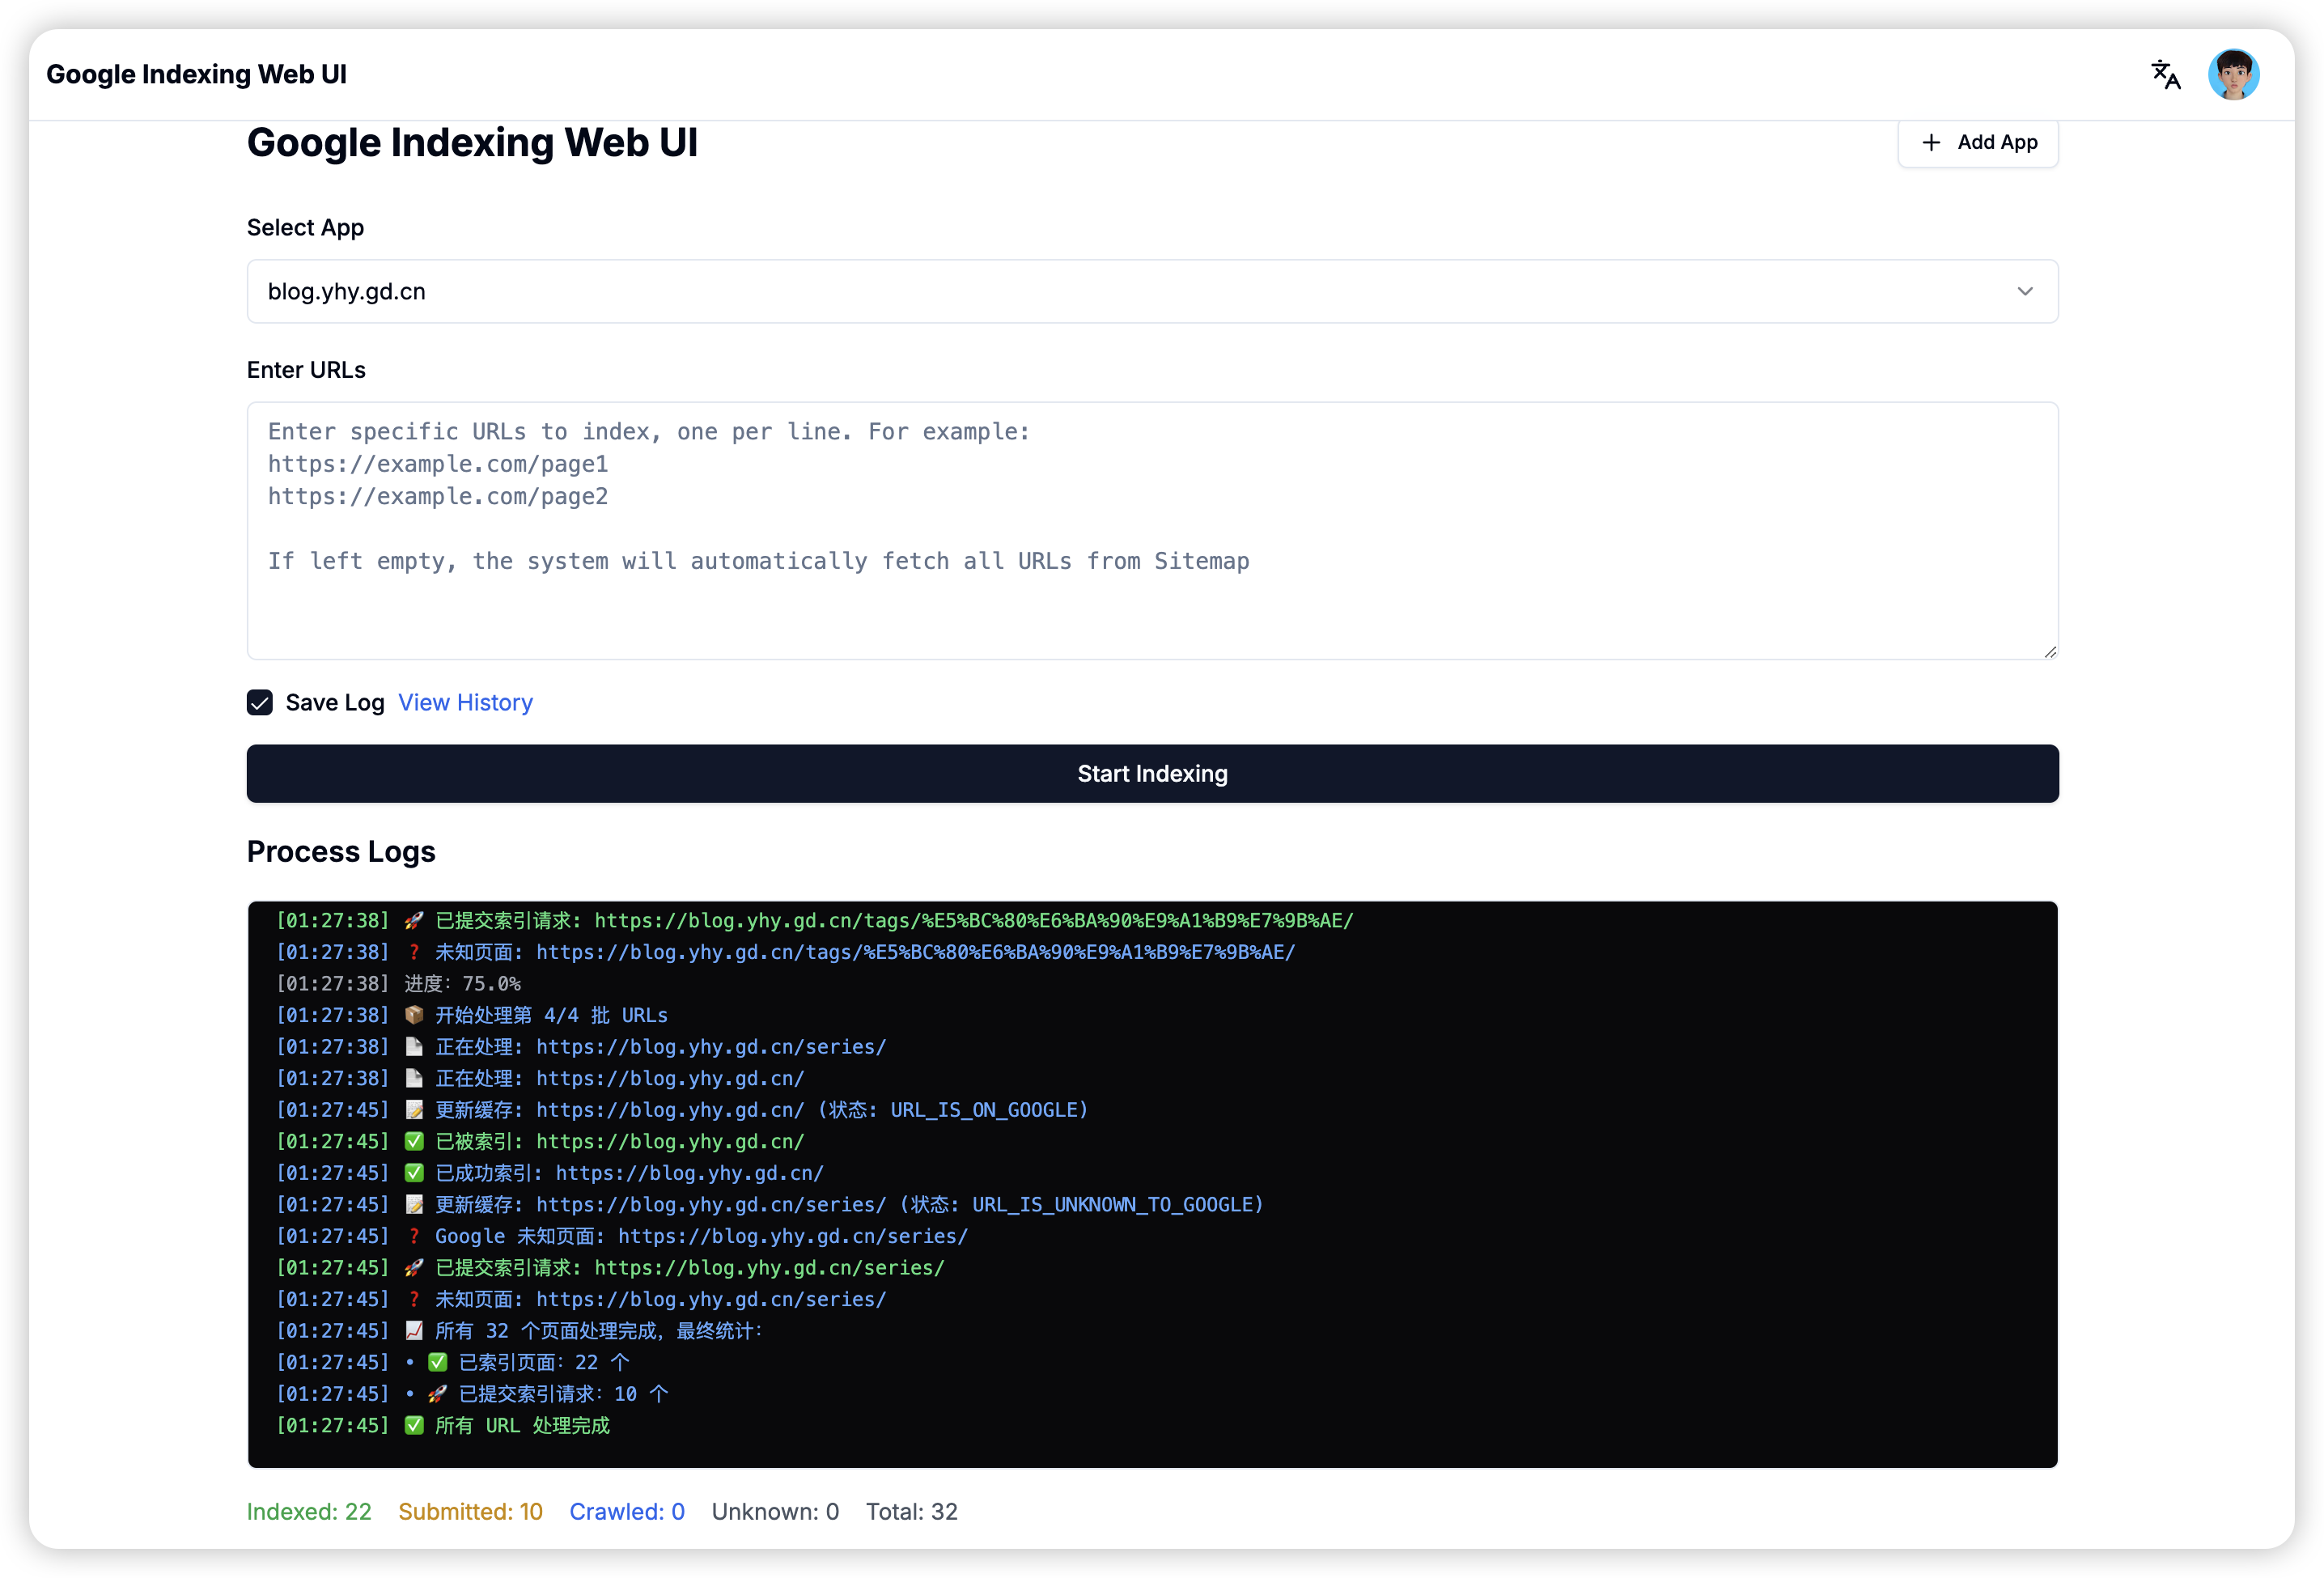The image size is (2324, 1578).
Task: Click the Crawled: 0 statistic
Action: [627, 1512]
